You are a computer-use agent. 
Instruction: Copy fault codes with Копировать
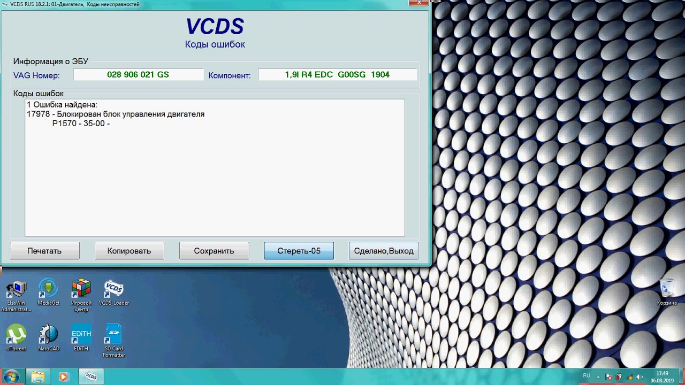(129, 251)
